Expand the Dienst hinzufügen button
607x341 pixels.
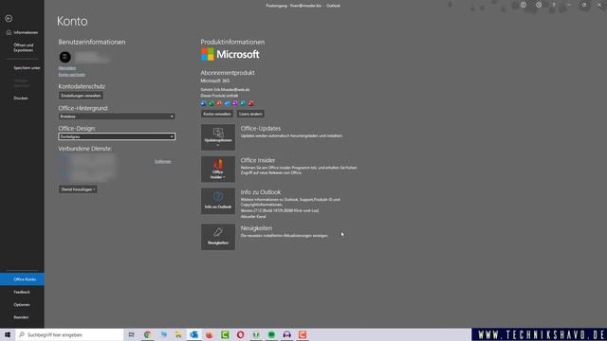pos(78,189)
